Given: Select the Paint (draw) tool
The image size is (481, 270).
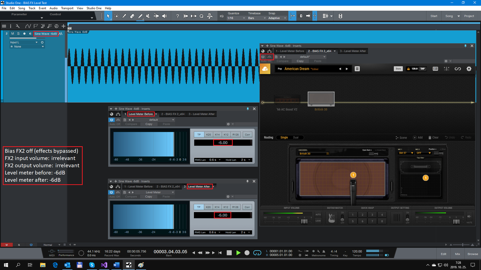Looking at the screenshot, I should click(141, 16).
